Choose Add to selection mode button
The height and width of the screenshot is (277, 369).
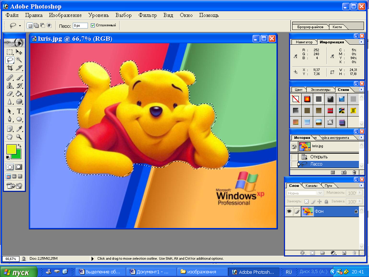click(x=36, y=26)
